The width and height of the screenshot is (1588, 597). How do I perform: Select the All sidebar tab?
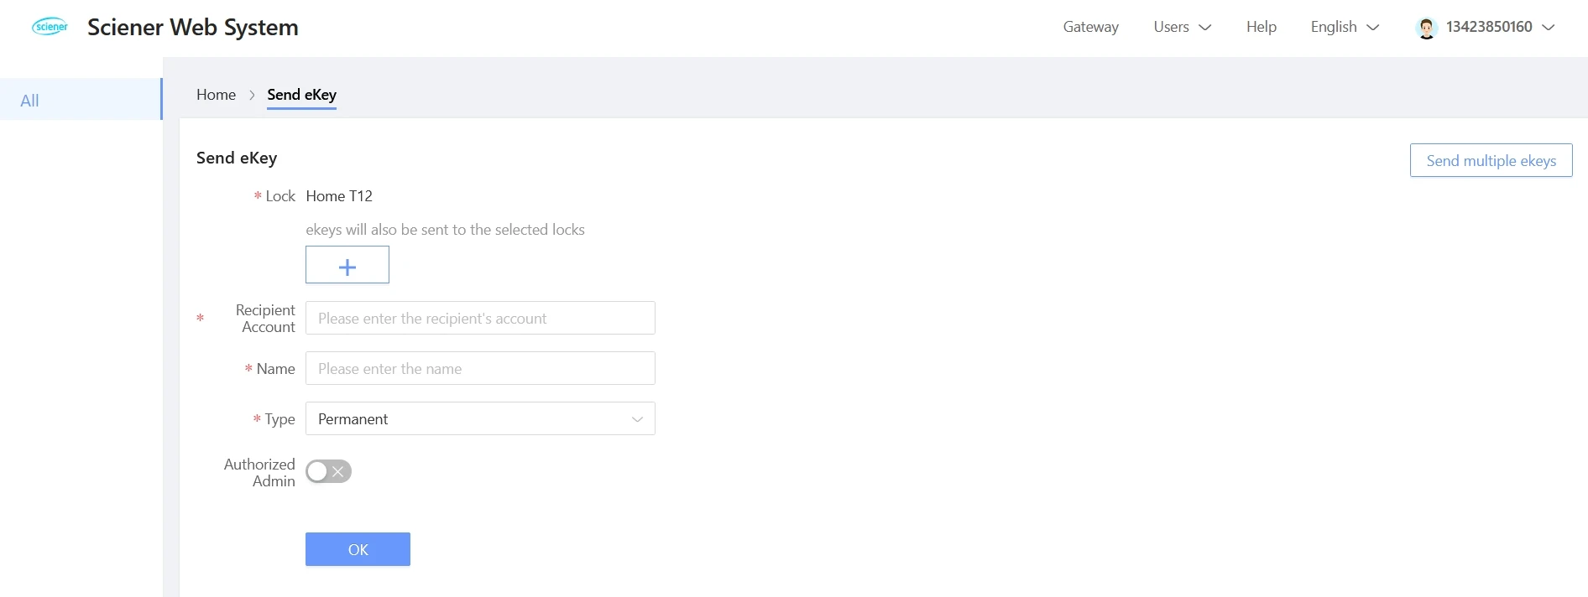click(81, 100)
